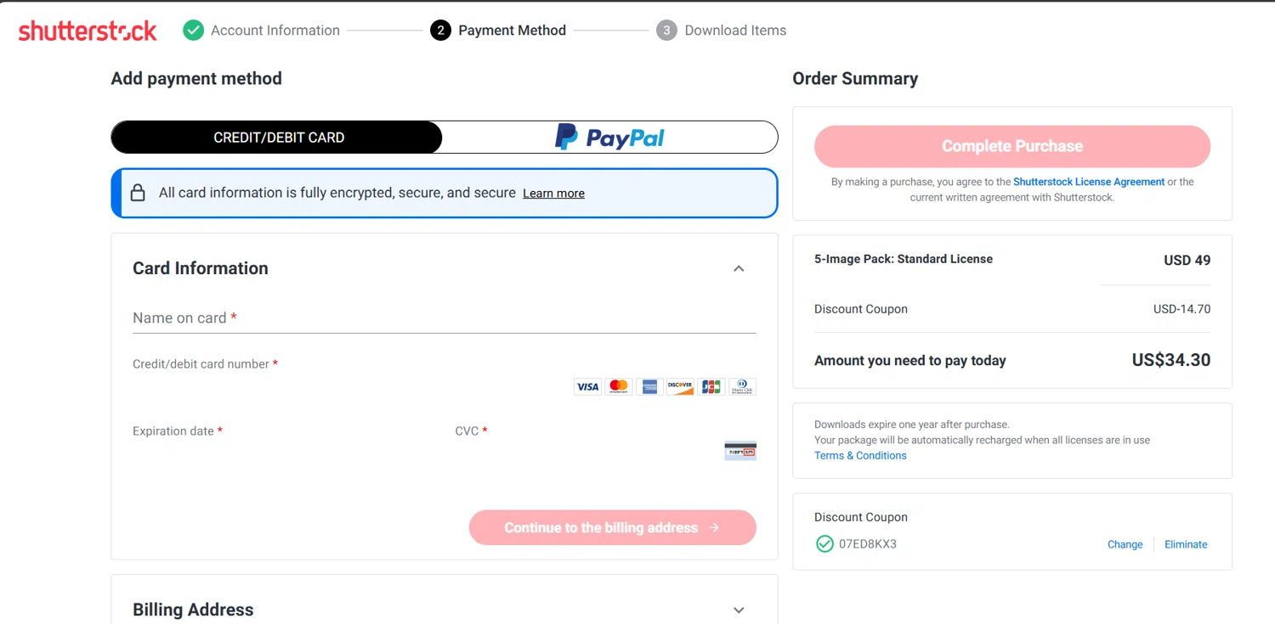Click the Discover card icon
The image size is (1275, 624).
point(680,387)
